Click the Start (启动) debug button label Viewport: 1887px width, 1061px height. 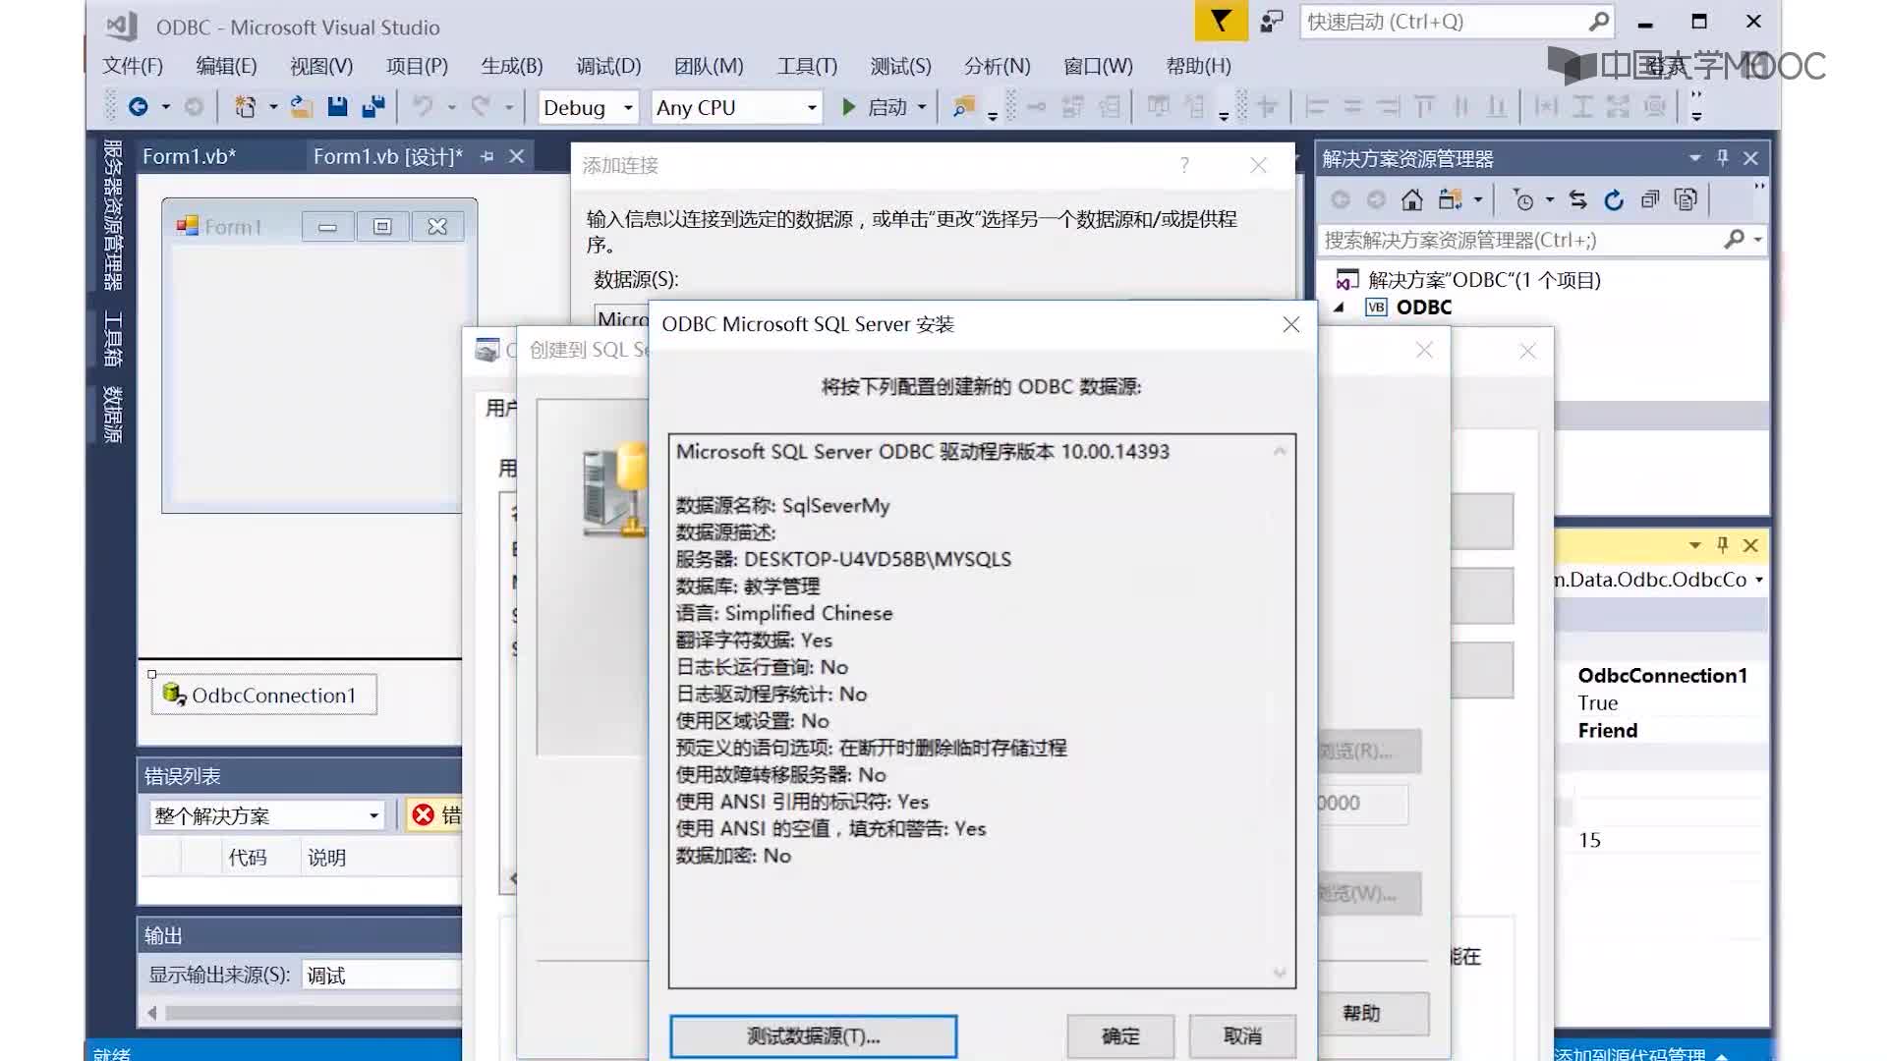[886, 107]
